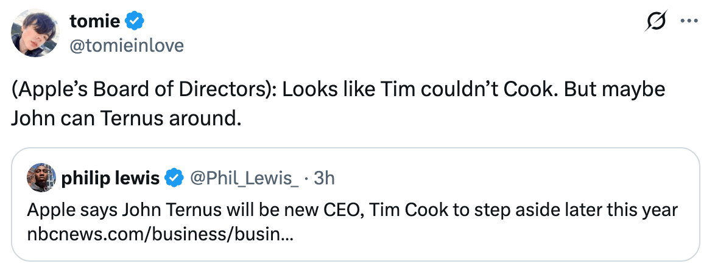This screenshot has height=275, width=715.
Task: Open the three-dot more options menu
Action: point(688,21)
